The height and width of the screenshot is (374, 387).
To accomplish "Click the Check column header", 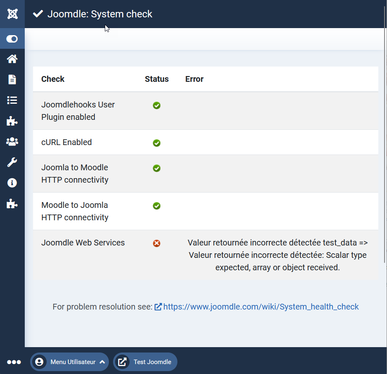I will click(53, 79).
